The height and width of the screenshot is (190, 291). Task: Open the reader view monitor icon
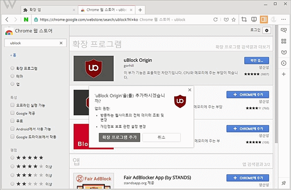tap(254, 19)
